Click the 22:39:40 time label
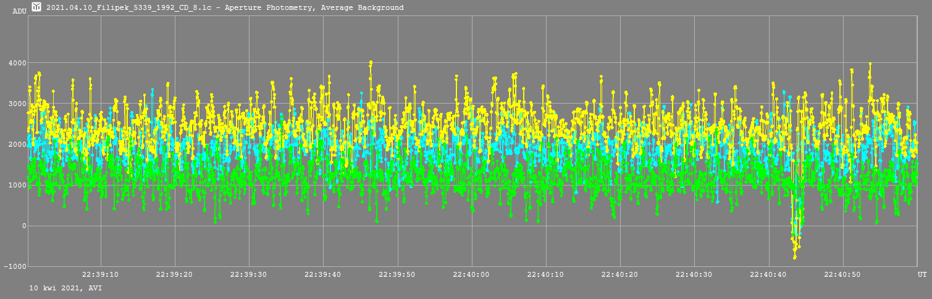The width and height of the screenshot is (932, 299). click(x=323, y=274)
